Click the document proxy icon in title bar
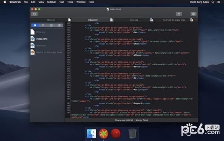This screenshot has width=224, height=141. [108, 9]
